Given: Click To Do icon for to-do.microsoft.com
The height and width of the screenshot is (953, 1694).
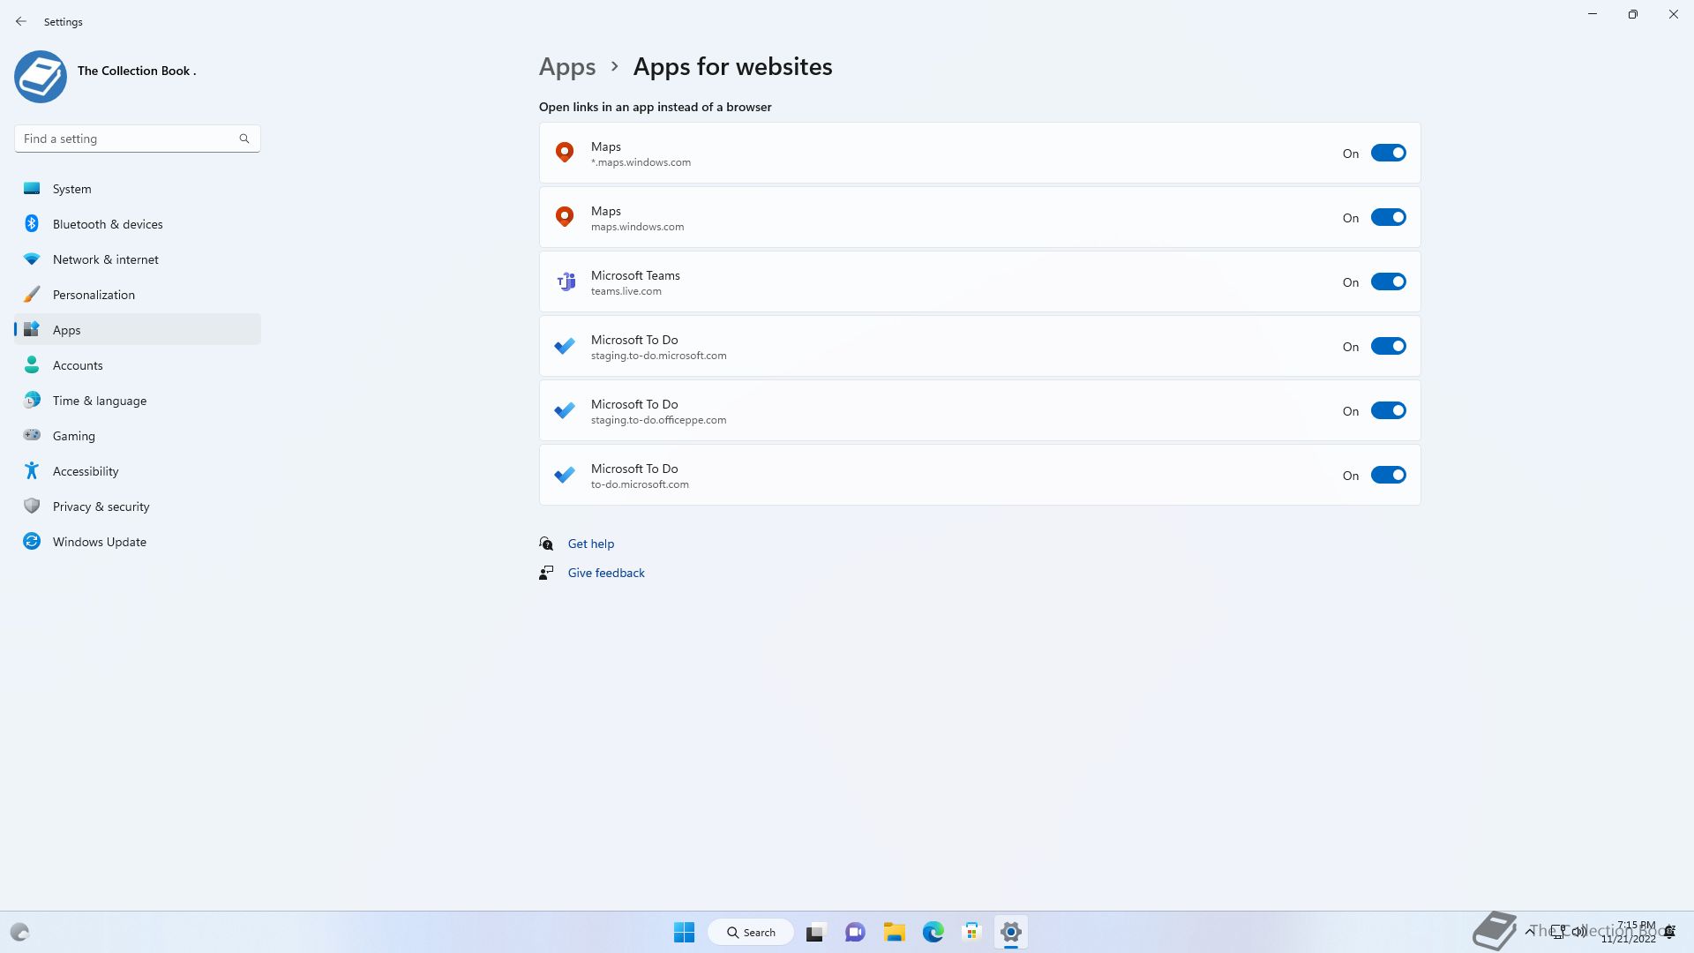Looking at the screenshot, I should coord(565,475).
